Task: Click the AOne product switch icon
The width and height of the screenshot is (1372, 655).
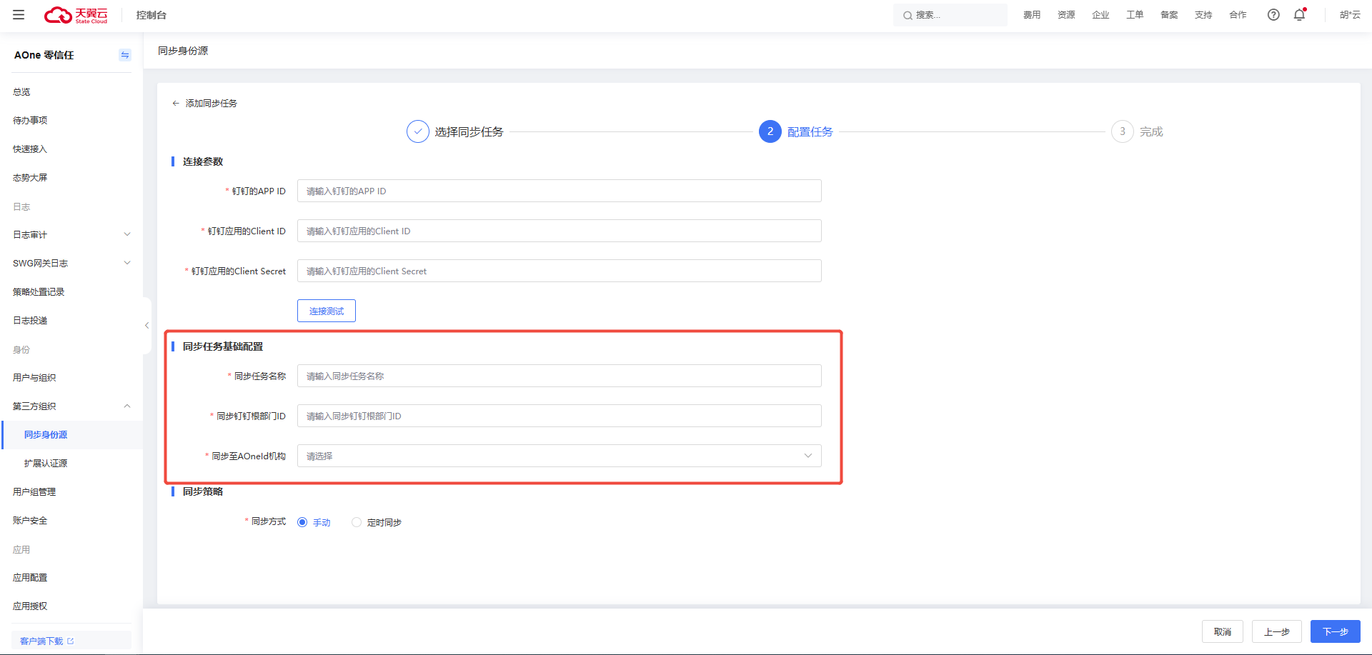Action: tap(125, 55)
